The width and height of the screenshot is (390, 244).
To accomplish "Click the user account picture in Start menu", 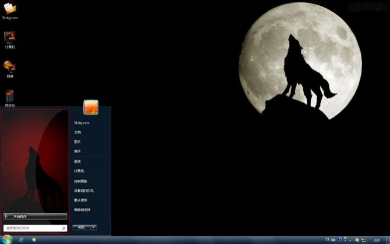I will [91, 108].
